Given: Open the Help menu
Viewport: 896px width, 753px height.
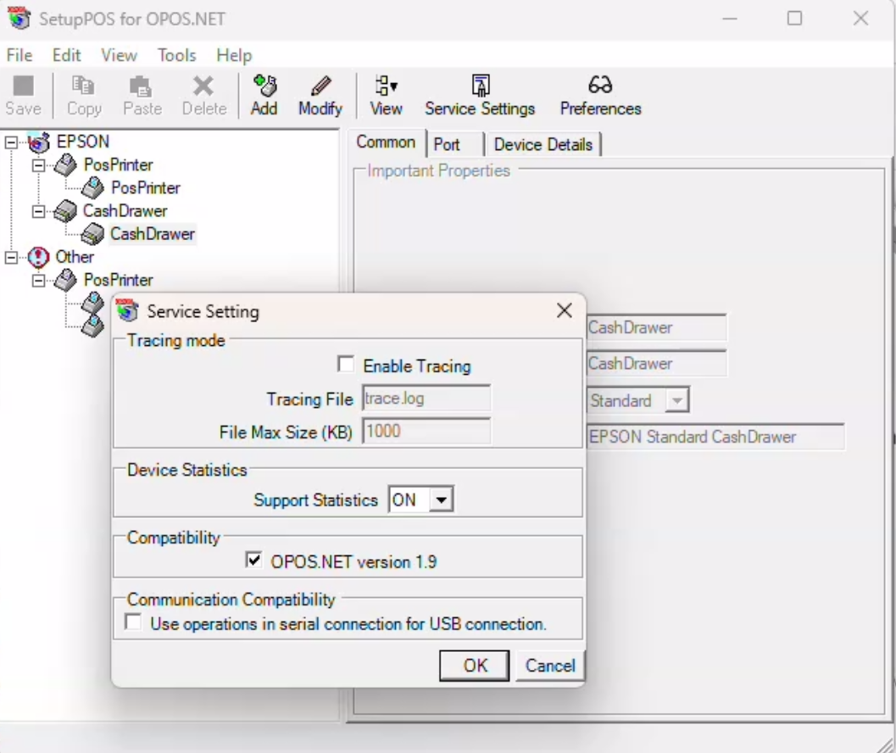Looking at the screenshot, I should click(x=234, y=55).
